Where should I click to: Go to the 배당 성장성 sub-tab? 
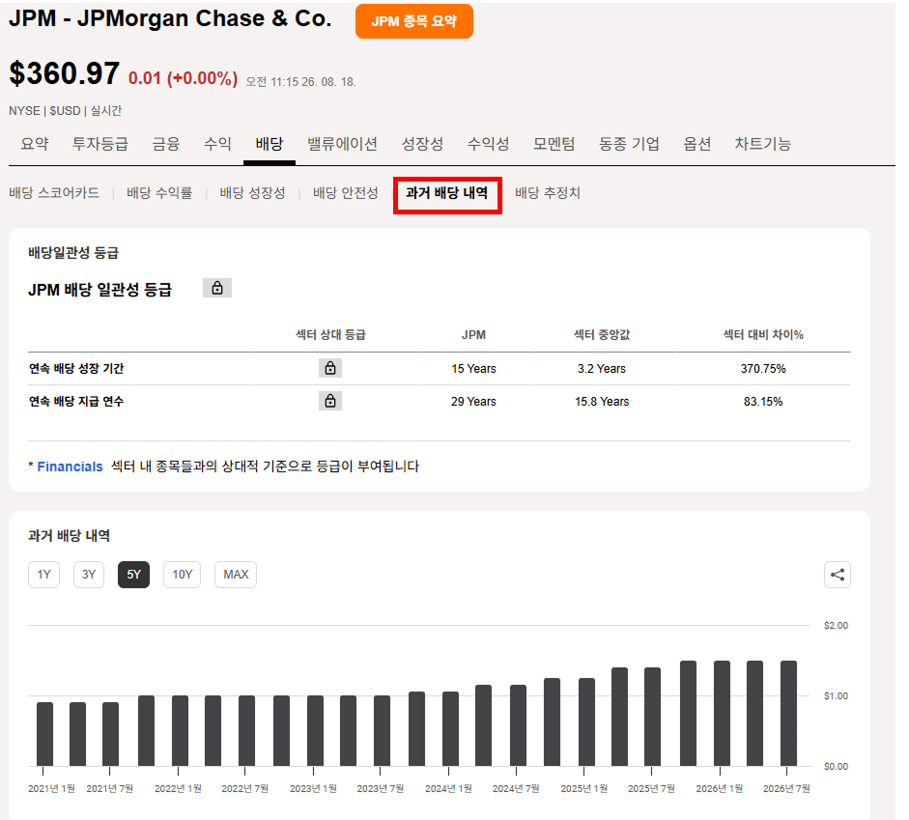coord(252,193)
